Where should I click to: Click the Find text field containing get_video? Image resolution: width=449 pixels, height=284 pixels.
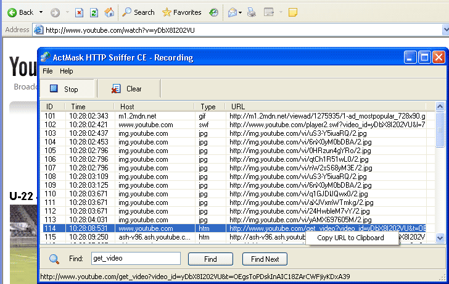coord(136,258)
